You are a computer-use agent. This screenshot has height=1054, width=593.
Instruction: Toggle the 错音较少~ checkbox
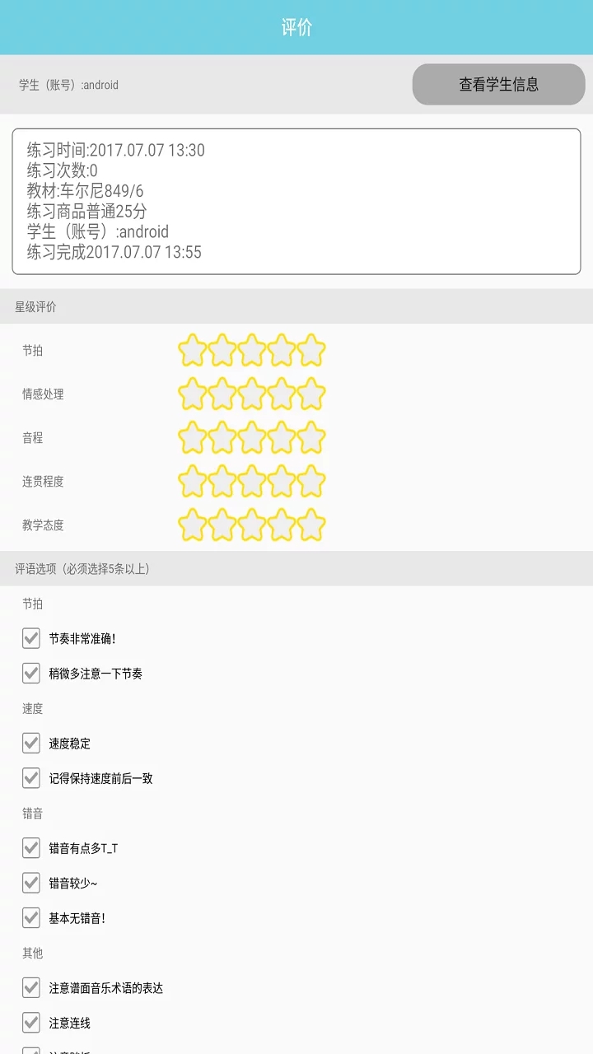click(31, 883)
